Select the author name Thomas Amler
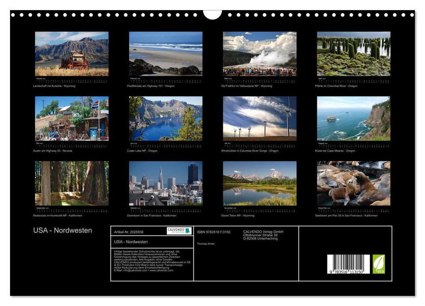The image size is (425, 306). coord(207,243)
